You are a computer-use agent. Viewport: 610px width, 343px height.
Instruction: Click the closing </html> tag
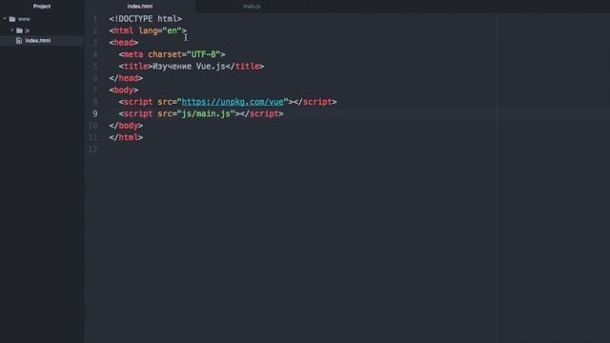tap(126, 137)
